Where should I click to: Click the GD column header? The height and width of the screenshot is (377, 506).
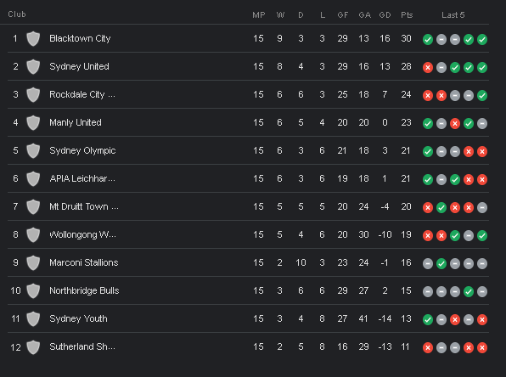point(385,14)
